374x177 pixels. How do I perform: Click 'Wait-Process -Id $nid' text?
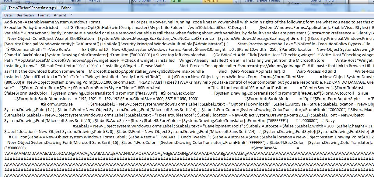click(316, 71)
